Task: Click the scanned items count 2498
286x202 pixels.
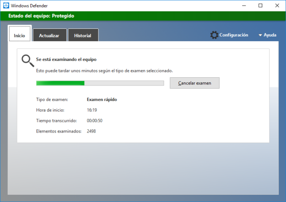Action: point(91,131)
